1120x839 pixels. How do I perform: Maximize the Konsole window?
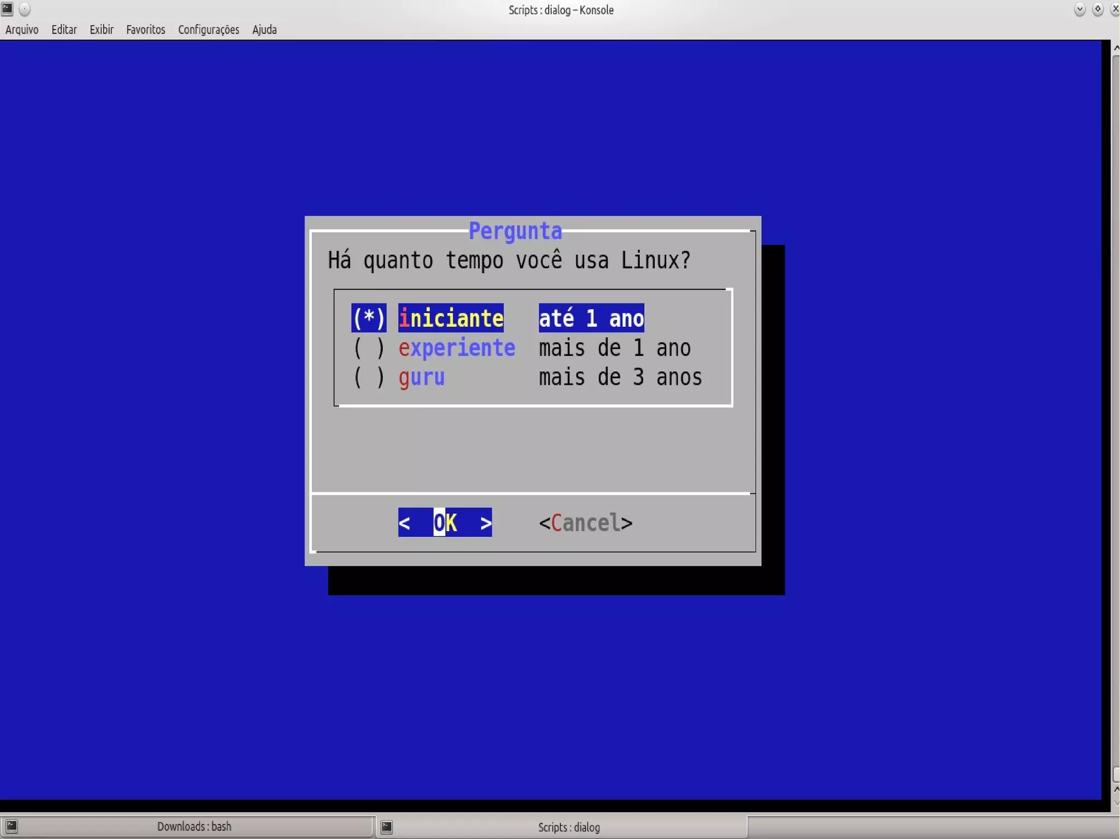[1097, 9]
